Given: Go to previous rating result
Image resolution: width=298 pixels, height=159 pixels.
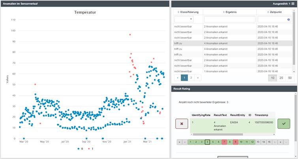Looking at the screenshot, I should coord(185,142).
